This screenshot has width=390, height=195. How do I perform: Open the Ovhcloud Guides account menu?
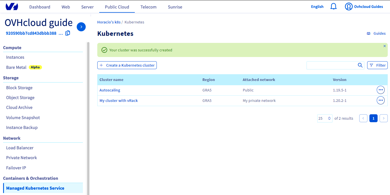click(364, 6)
